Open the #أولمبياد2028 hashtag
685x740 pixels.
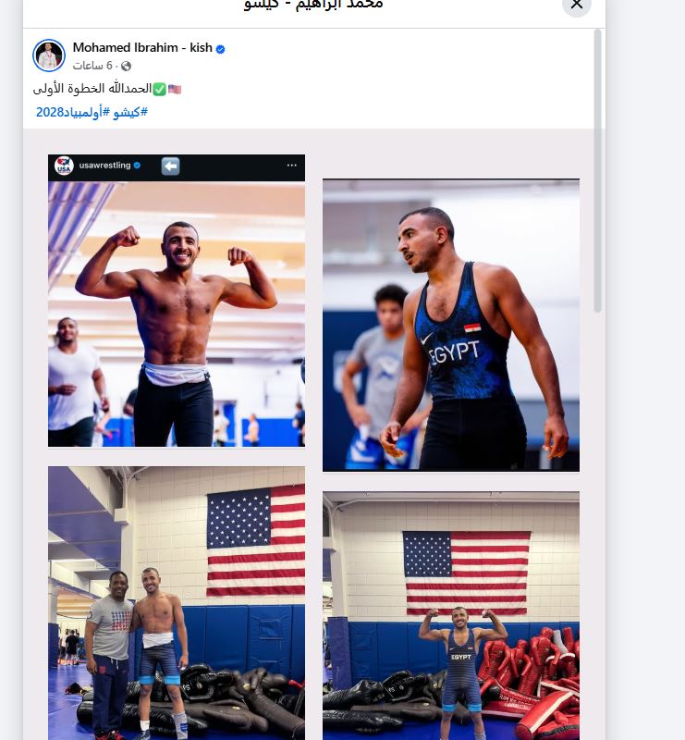(x=73, y=112)
